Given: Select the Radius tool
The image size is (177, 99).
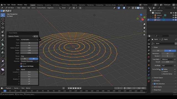Looking at the screenshot, I should click(x=3, y=61).
